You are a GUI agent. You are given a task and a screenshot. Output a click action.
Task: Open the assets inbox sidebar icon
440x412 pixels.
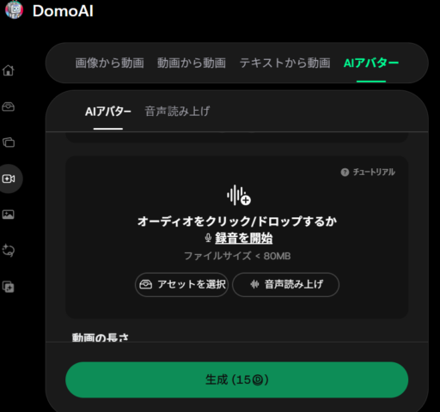click(x=9, y=106)
